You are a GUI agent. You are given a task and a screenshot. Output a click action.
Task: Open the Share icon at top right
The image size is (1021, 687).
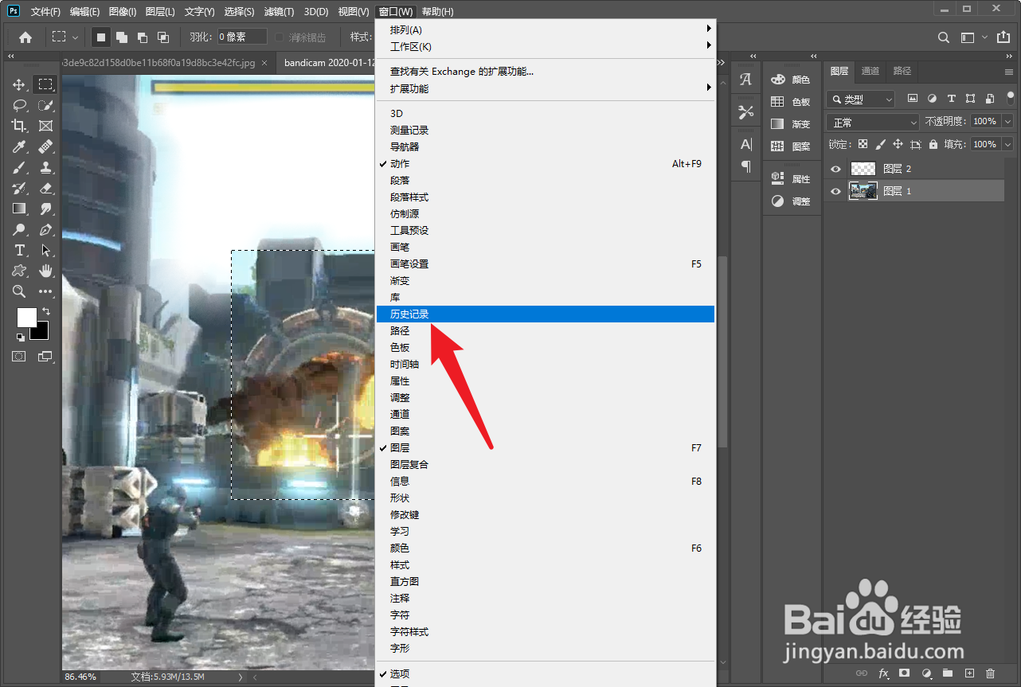click(1002, 37)
